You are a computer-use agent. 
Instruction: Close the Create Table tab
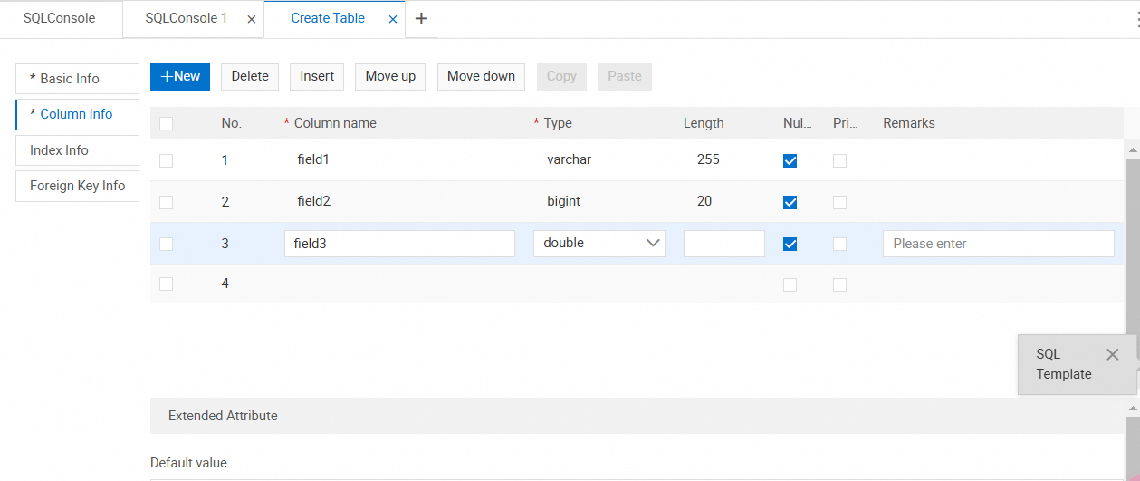coord(393,19)
